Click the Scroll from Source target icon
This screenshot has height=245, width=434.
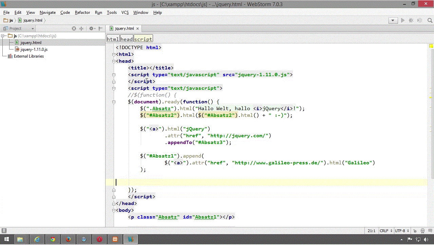pyautogui.click(x=74, y=28)
